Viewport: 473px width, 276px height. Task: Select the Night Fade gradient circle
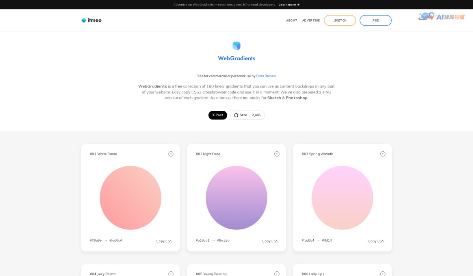[x=236, y=198]
